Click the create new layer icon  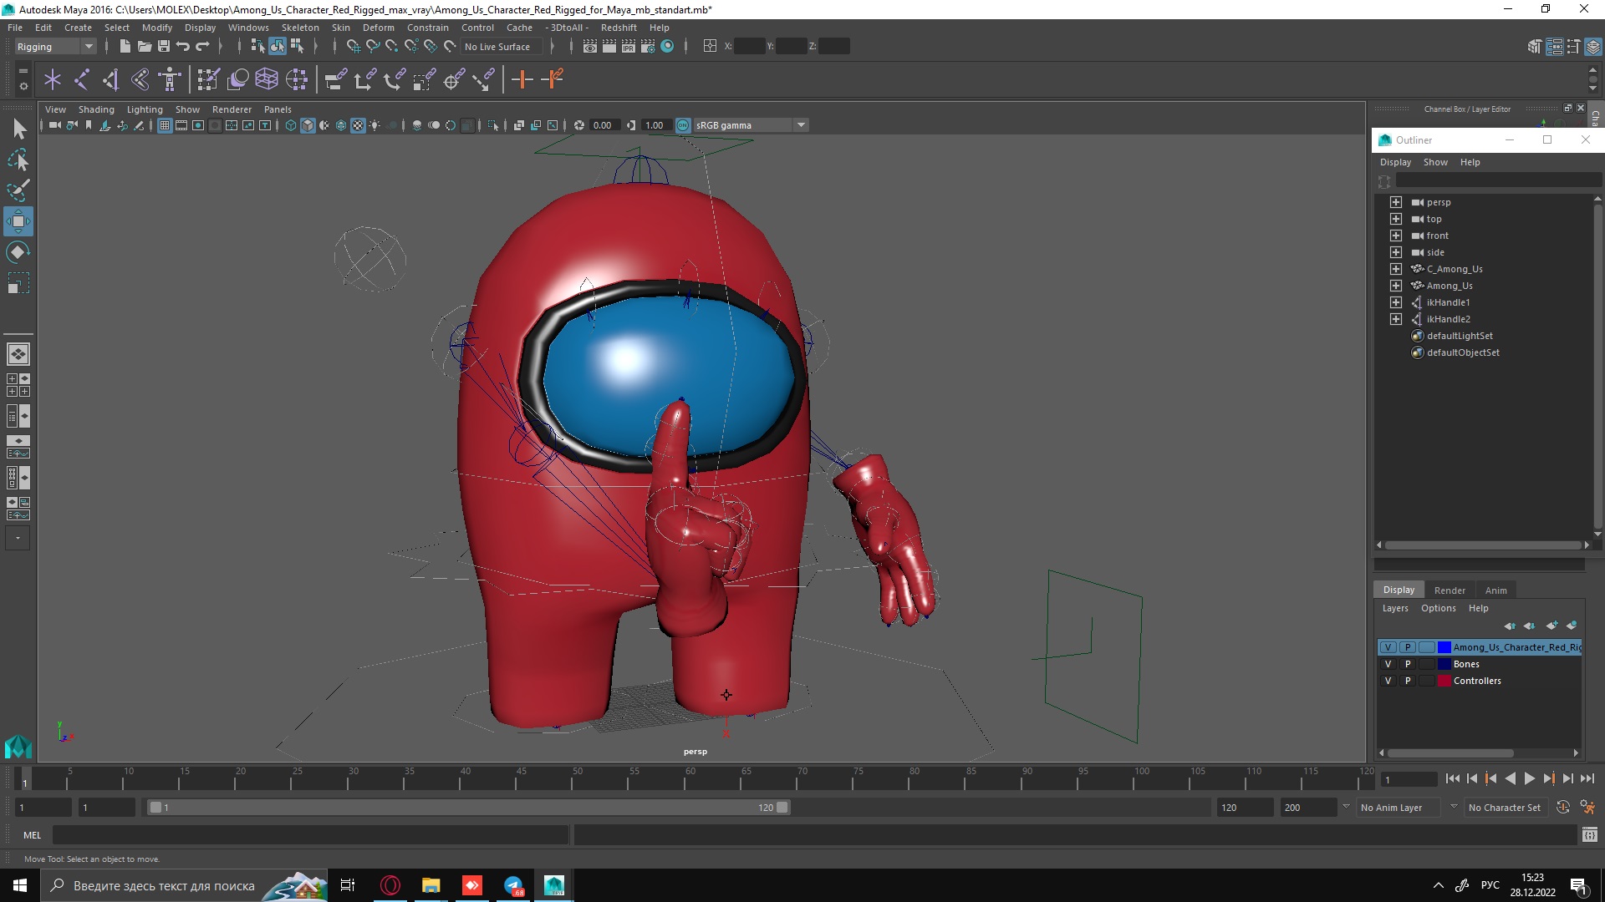(x=1551, y=626)
